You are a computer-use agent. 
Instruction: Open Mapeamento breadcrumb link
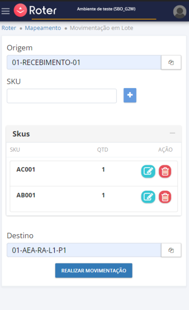43,28
